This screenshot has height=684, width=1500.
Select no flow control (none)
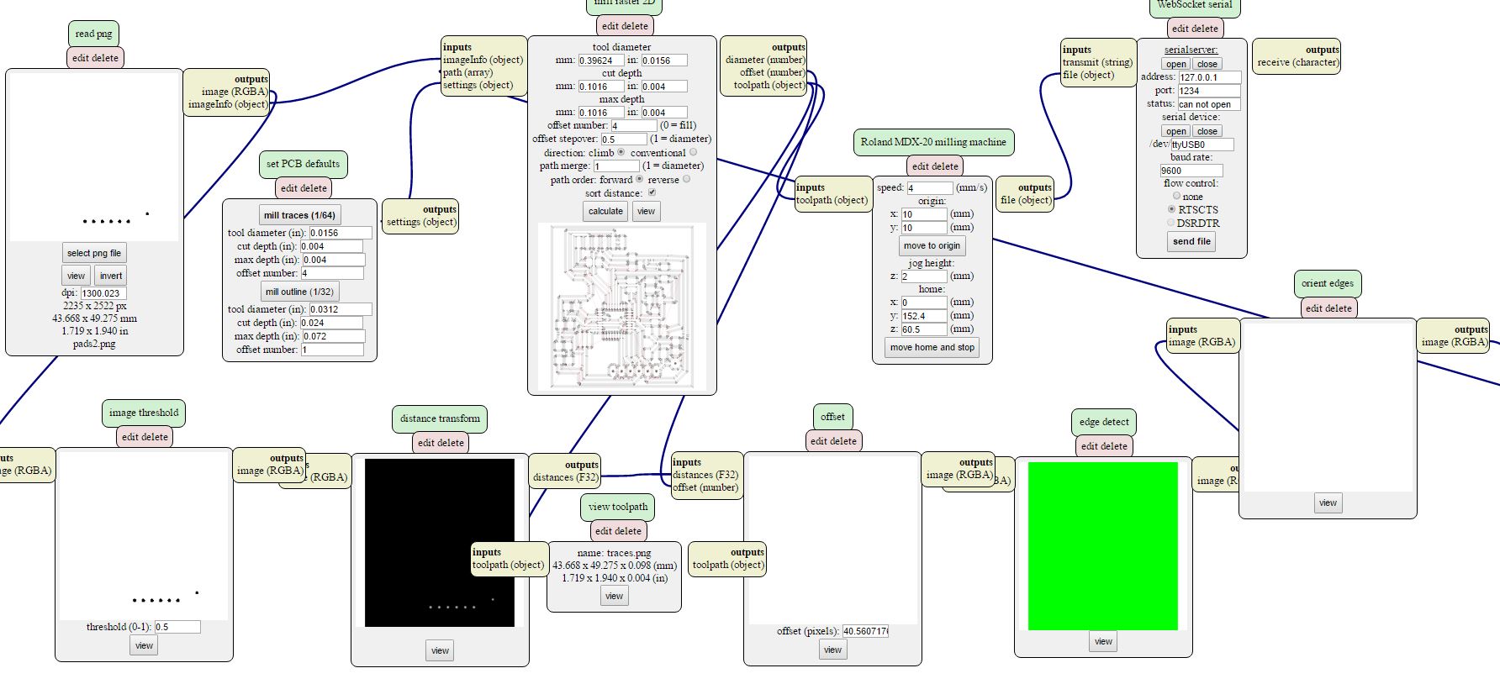[x=1176, y=196]
